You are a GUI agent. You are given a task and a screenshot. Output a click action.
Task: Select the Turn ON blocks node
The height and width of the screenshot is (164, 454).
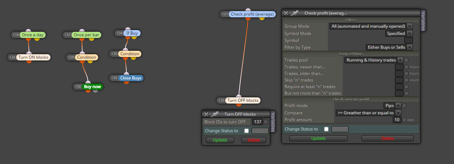click(33, 57)
